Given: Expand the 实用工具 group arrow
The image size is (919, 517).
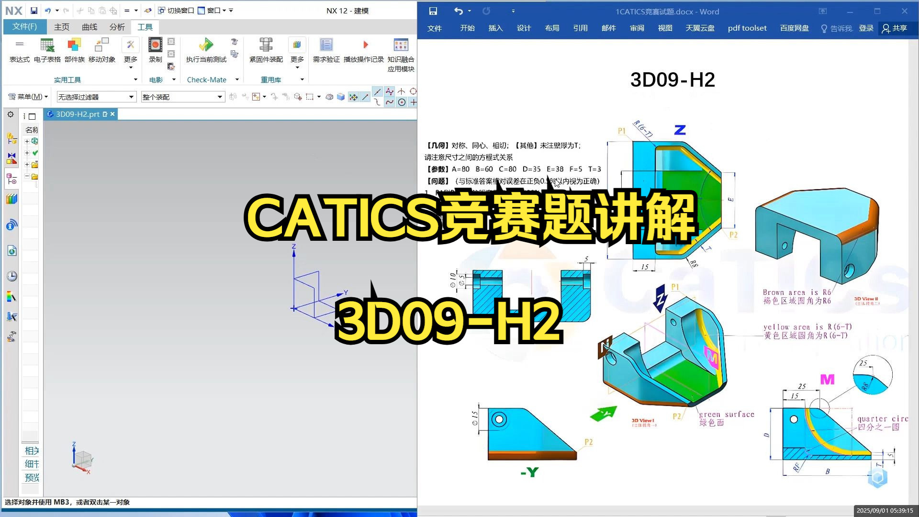Looking at the screenshot, I should point(135,79).
